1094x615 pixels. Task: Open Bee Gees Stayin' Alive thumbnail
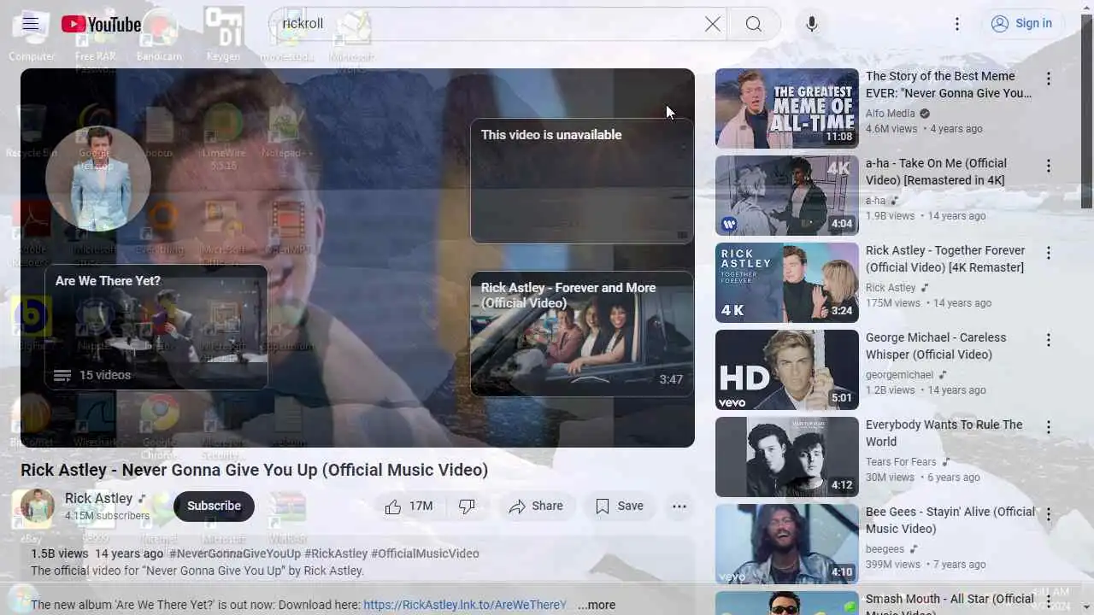787,544
